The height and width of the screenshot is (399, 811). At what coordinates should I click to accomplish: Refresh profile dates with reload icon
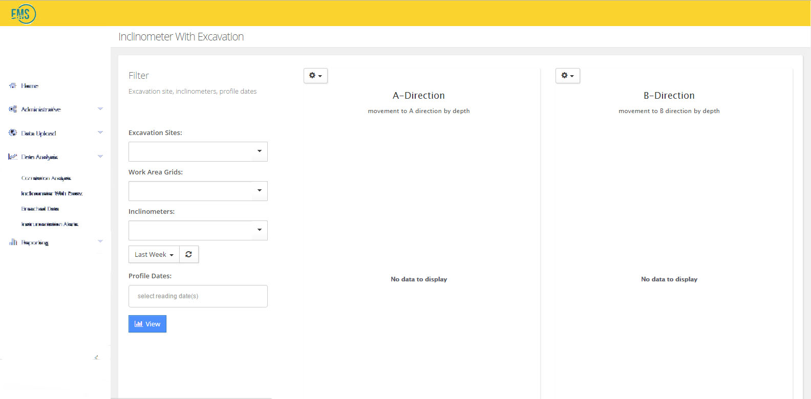189,254
